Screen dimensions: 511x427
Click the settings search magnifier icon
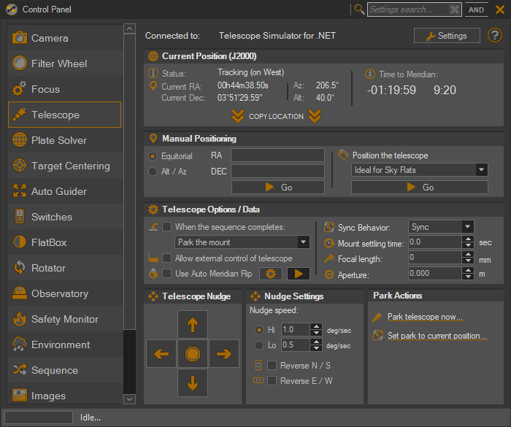(359, 9)
